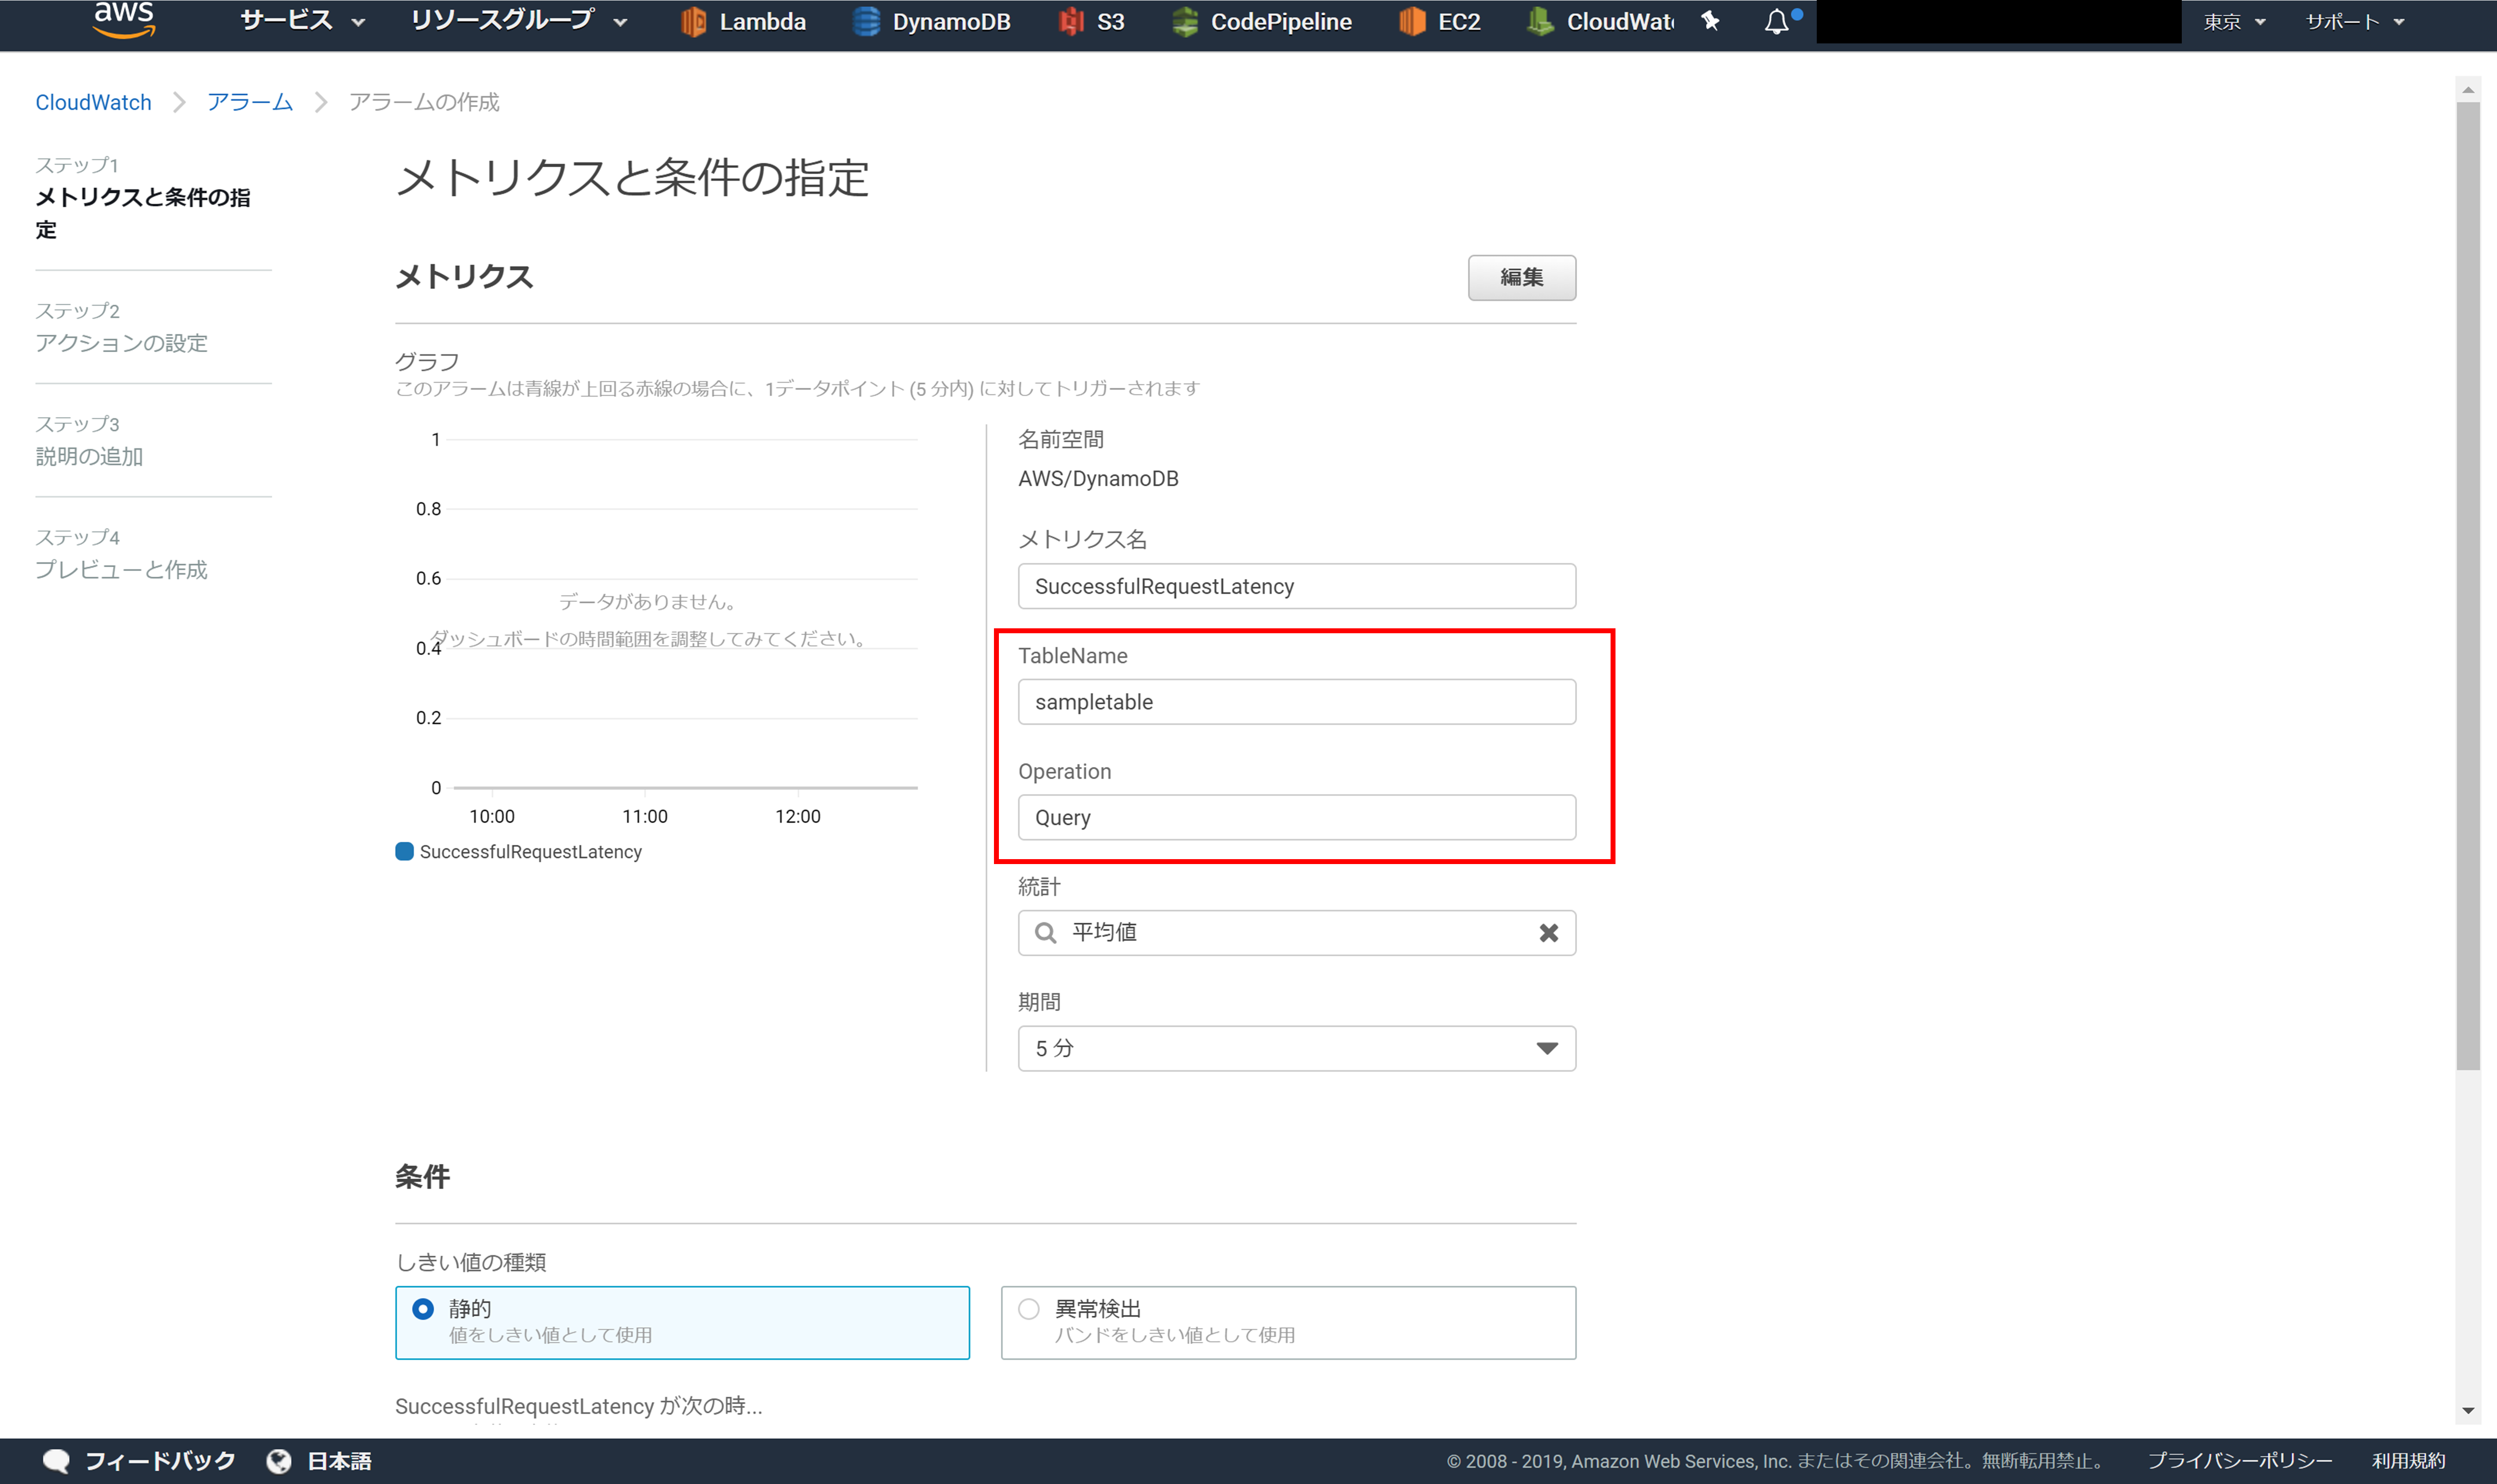The image size is (2497, 1484).
Task: Go to アラーム breadcrumb link
Action: point(250,102)
